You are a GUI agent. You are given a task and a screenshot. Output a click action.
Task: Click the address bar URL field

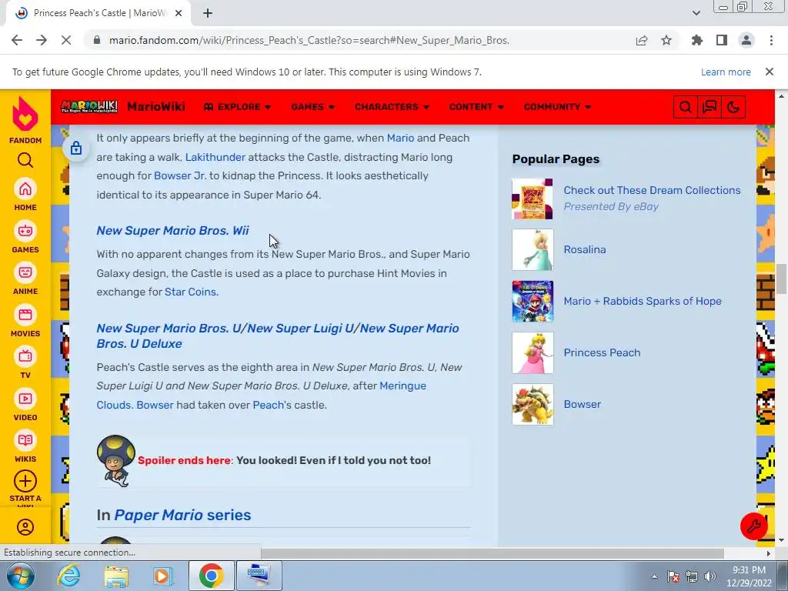[309, 40]
